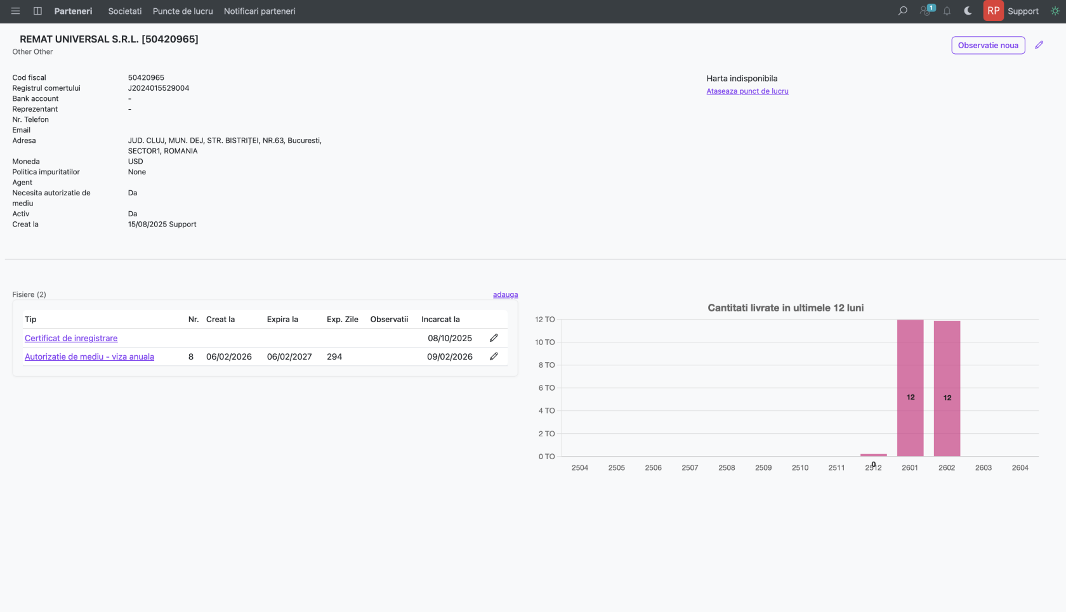Click the Fisiere (2) heading
The image size is (1066, 612).
tap(29, 294)
